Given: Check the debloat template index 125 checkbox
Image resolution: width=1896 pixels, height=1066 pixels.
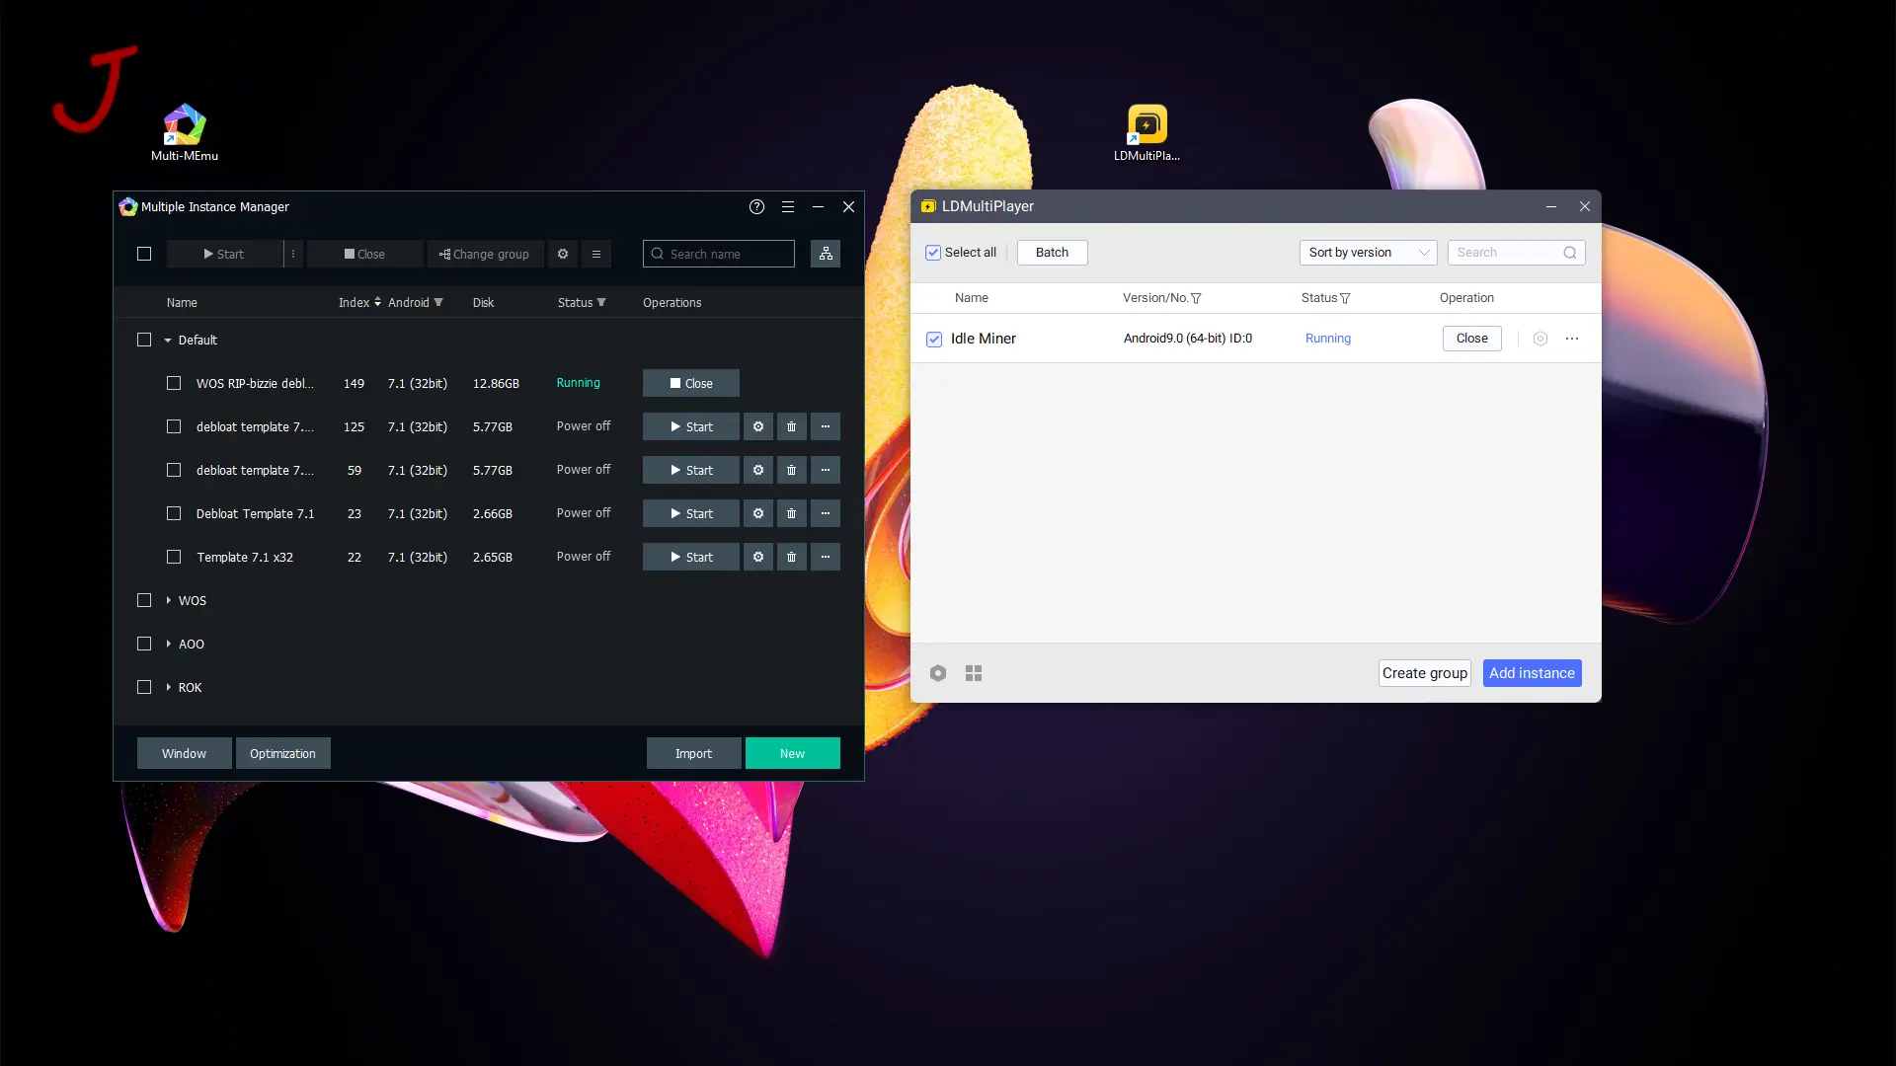Looking at the screenshot, I should click(x=174, y=426).
